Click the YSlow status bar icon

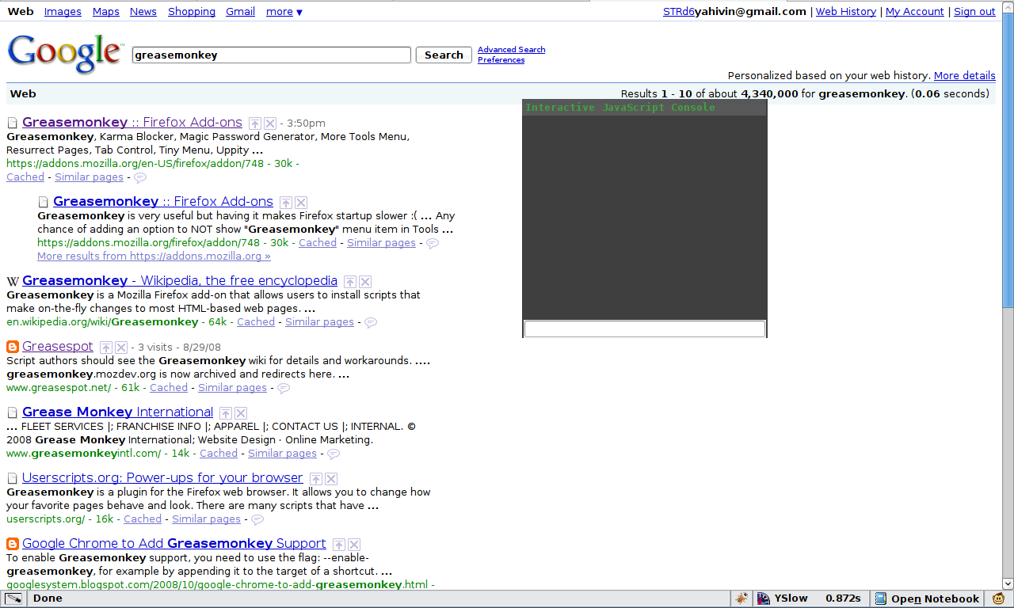coord(764,598)
